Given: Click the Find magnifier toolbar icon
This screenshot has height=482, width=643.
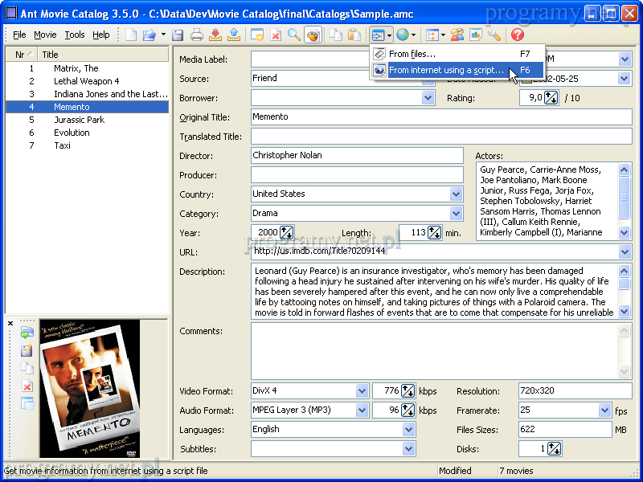Looking at the screenshot, I should [x=294, y=35].
